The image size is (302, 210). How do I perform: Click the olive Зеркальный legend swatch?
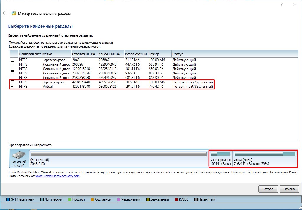tap(148, 199)
